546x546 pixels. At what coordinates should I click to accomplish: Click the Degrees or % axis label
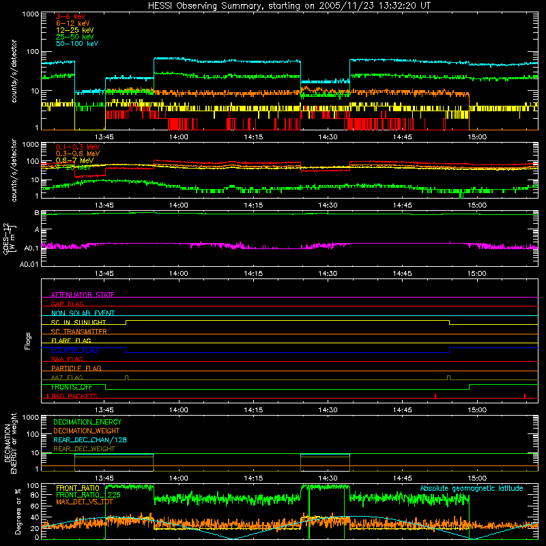pos(18,511)
